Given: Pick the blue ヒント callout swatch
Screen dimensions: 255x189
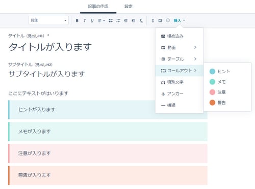Looking at the screenshot, I should (x=212, y=72).
